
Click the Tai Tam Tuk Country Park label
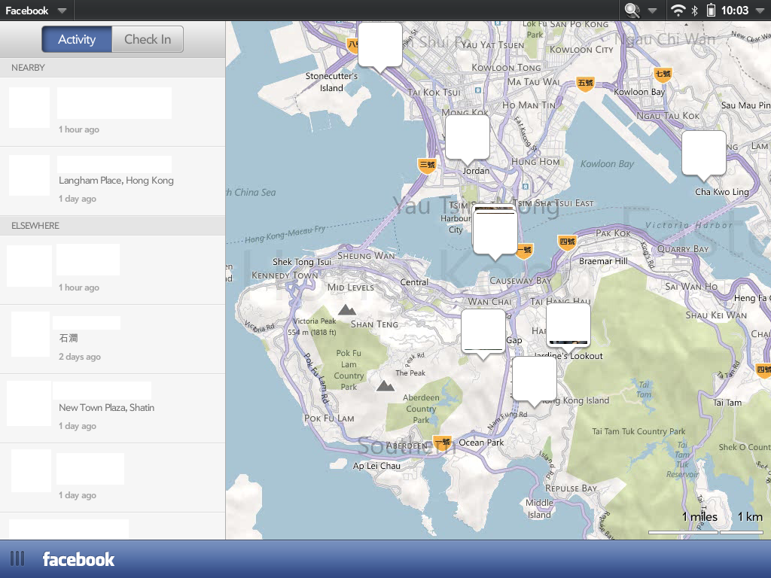point(638,431)
